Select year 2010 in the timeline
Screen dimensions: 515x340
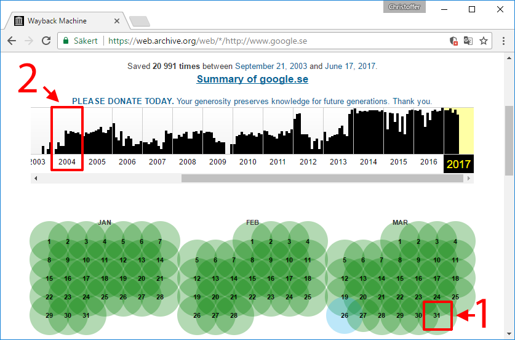click(248, 162)
